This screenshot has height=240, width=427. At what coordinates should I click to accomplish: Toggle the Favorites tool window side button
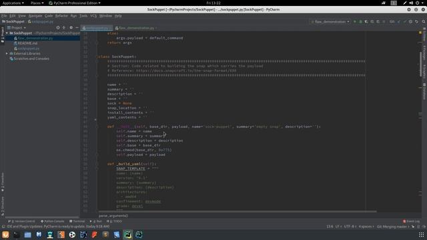point(3,182)
